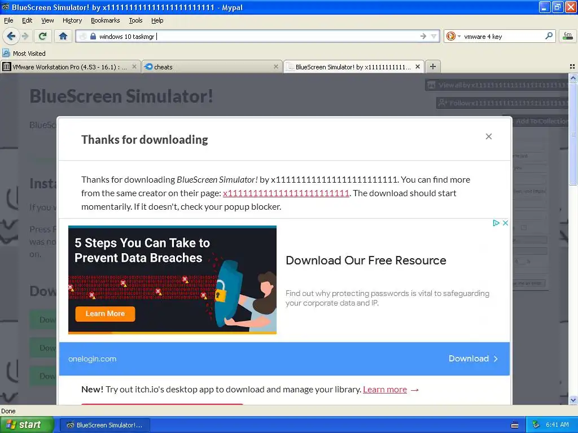The height and width of the screenshot is (433, 578).
Task: Open the address bar history dropdown
Action: click(434, 36)
